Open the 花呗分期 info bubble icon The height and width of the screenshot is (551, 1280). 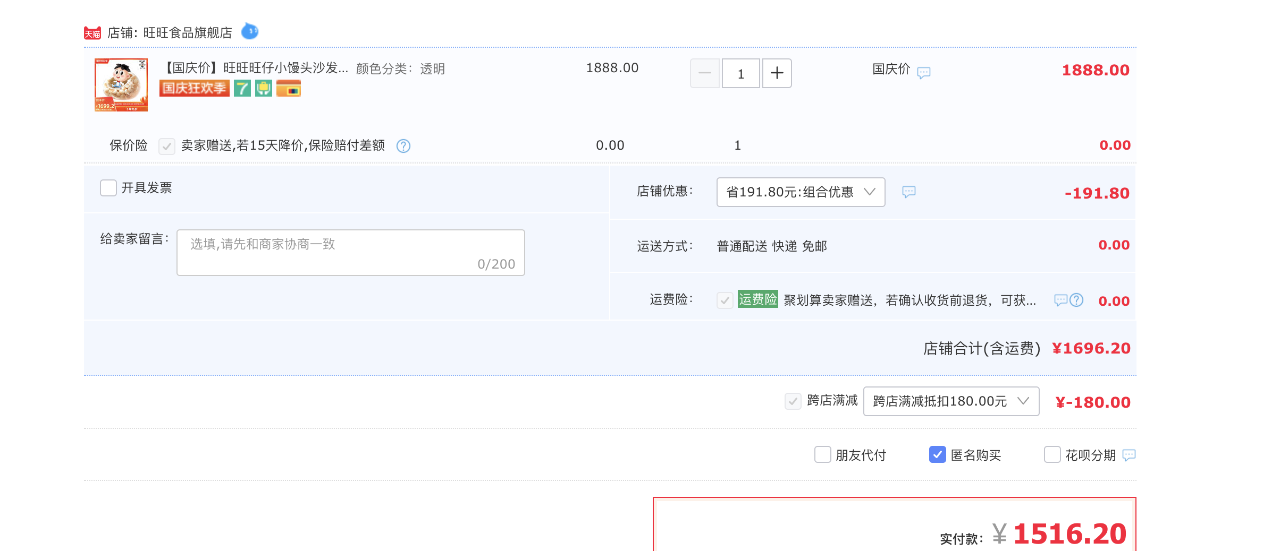point(1129,455)
